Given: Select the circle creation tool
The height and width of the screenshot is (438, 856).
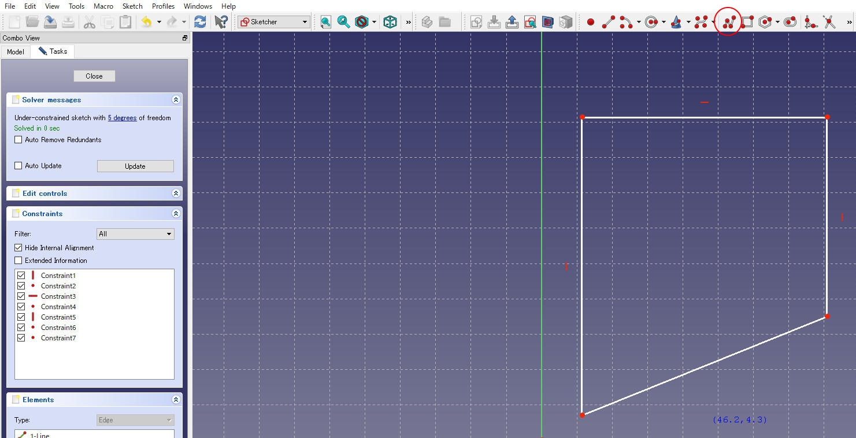Looking at the screenshot, I should 651,22.
